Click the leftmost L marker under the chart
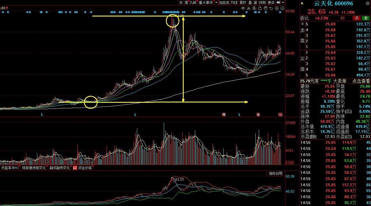371x206 pixels. (x=42, y=115)
